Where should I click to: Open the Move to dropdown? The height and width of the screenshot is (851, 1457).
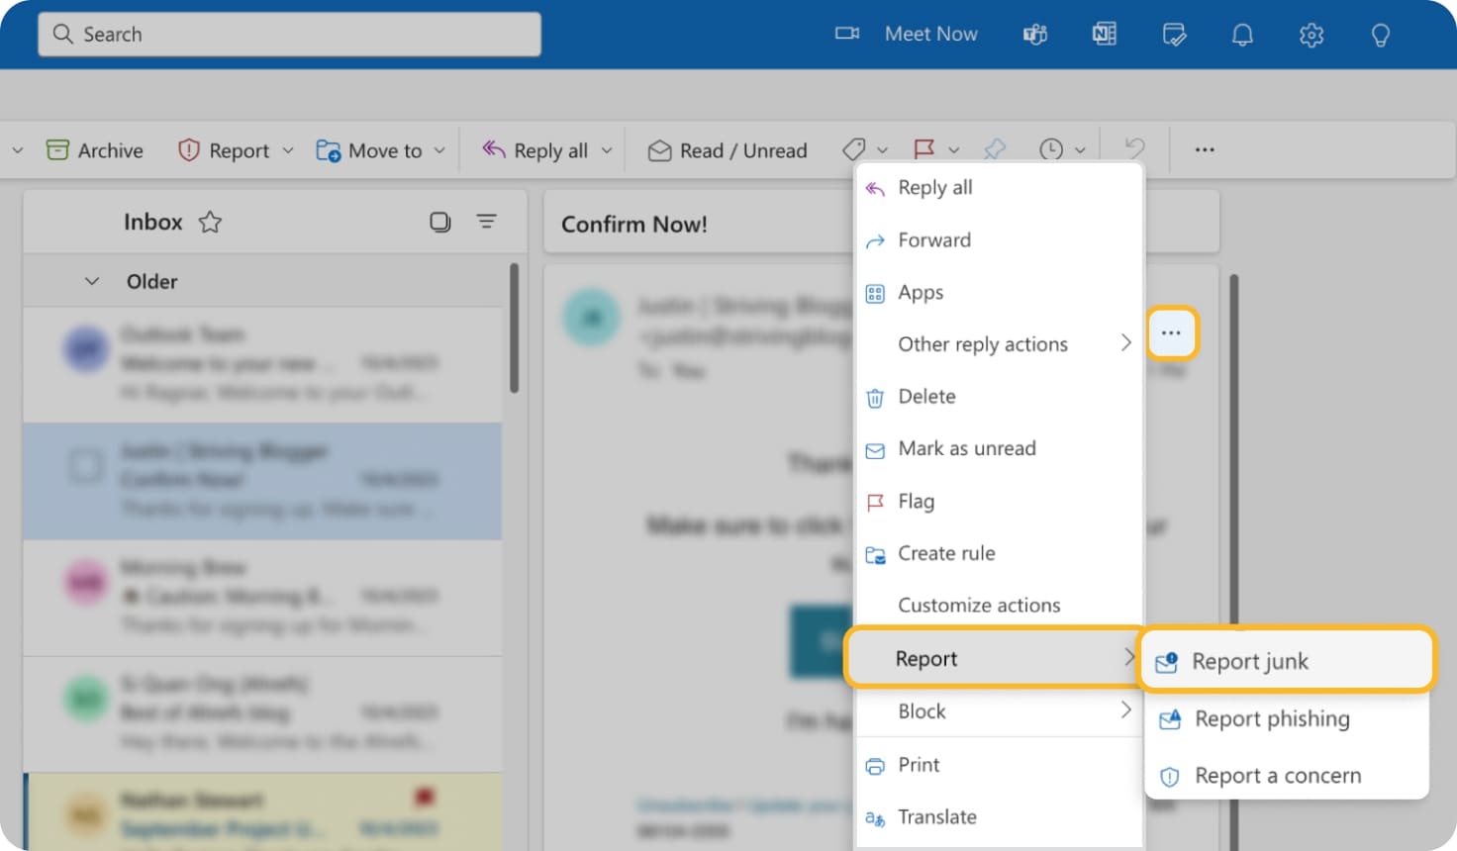pos(438,149)
